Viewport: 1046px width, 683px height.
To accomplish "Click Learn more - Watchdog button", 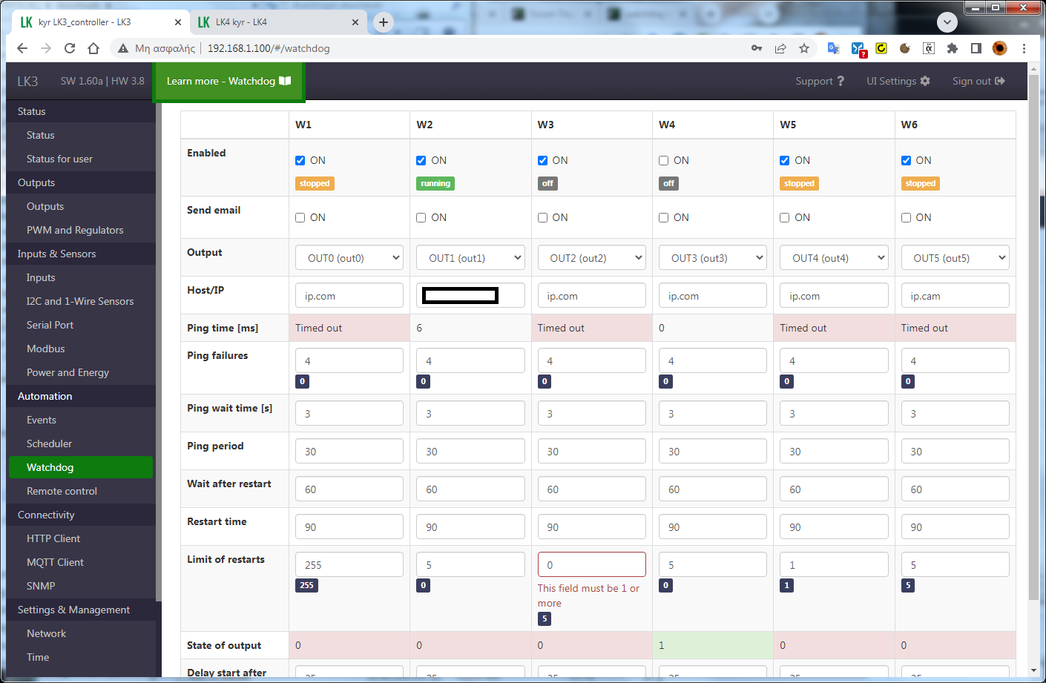I will coord(228,82).
